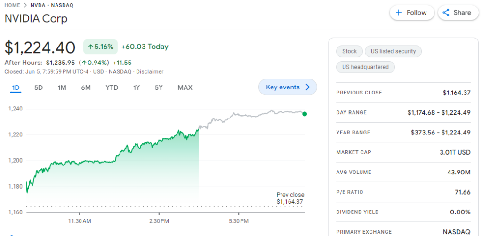Click the 5:30 PM axis label
Screen dimensions: 482x236
click(x=239, y=221)
